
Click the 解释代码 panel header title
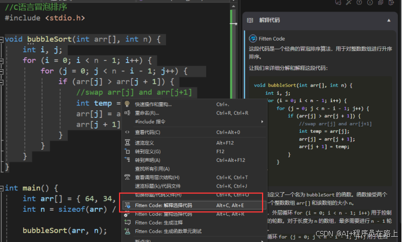[269, 20]
